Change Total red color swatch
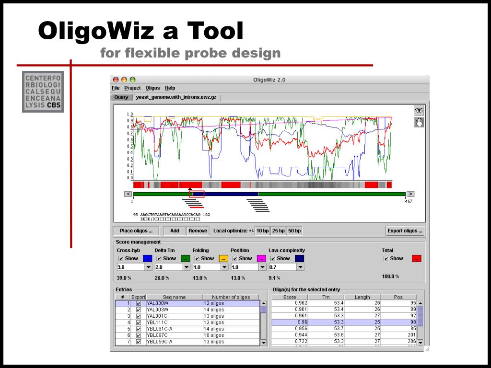The width and height of the screenshot is (491, 368). click(x=417, y=258)
